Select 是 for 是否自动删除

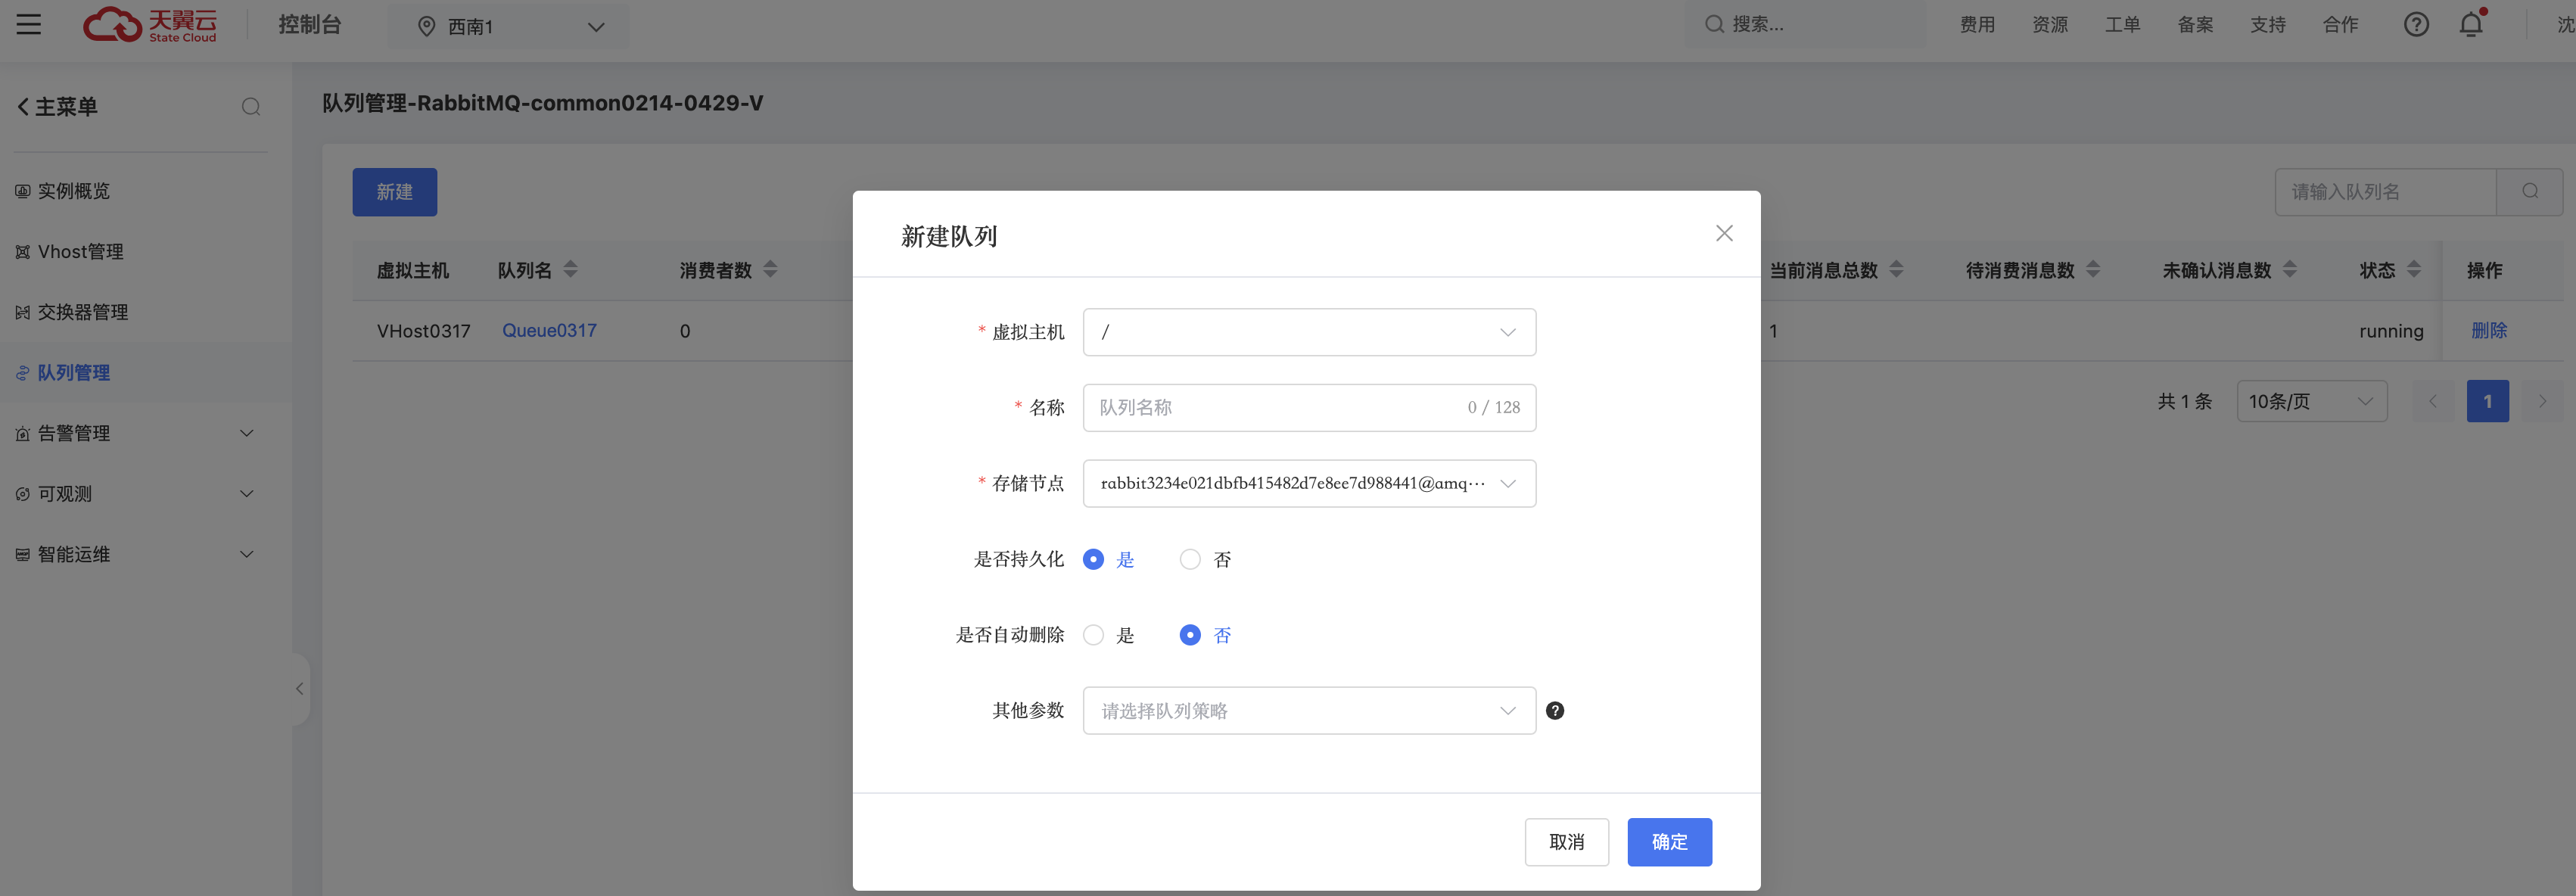(x=1093, y=634)
